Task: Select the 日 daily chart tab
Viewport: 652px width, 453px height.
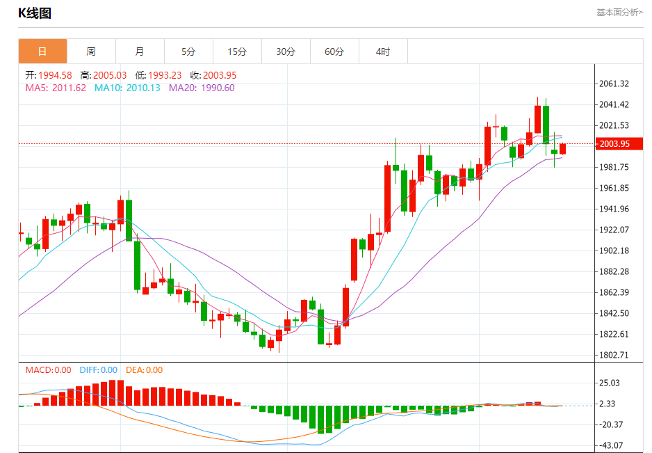Action: pyautogui.click(x=42, y=51)
